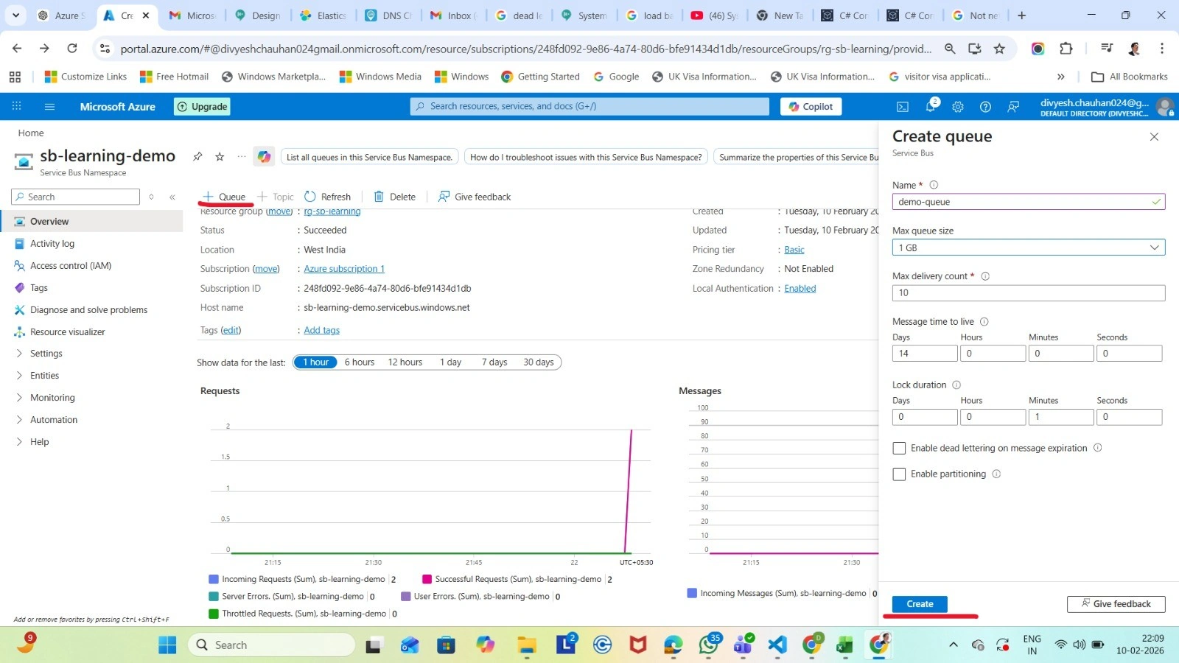Image resolution: width=1179 pixels, height=663 pixels.
Task: Open the Azure subscription 1 link
Action: [344, 269]
